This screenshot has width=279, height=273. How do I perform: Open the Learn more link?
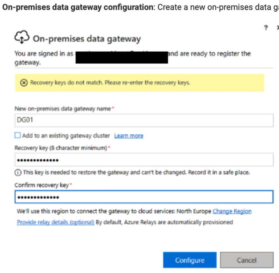[129, 136]
